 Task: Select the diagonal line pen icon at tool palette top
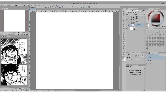click(124, 9)
